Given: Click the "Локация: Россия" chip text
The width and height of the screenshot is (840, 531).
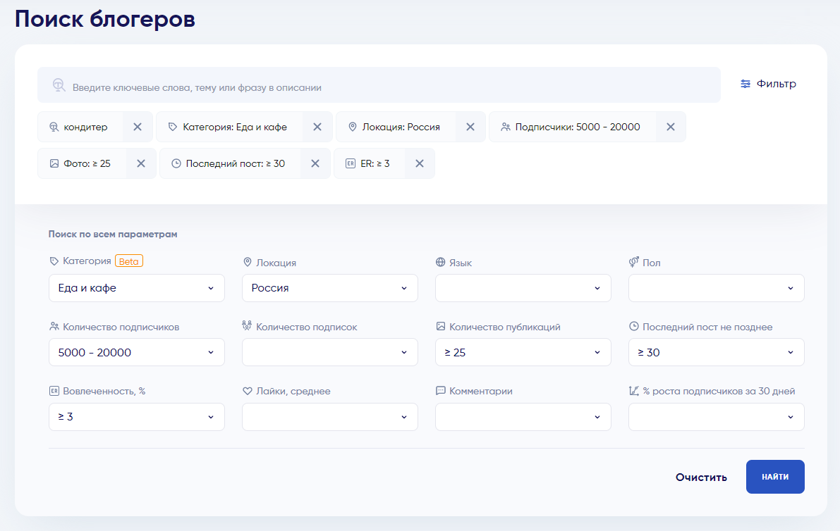Looking at the screenshot, I should (x=401, y=127).
